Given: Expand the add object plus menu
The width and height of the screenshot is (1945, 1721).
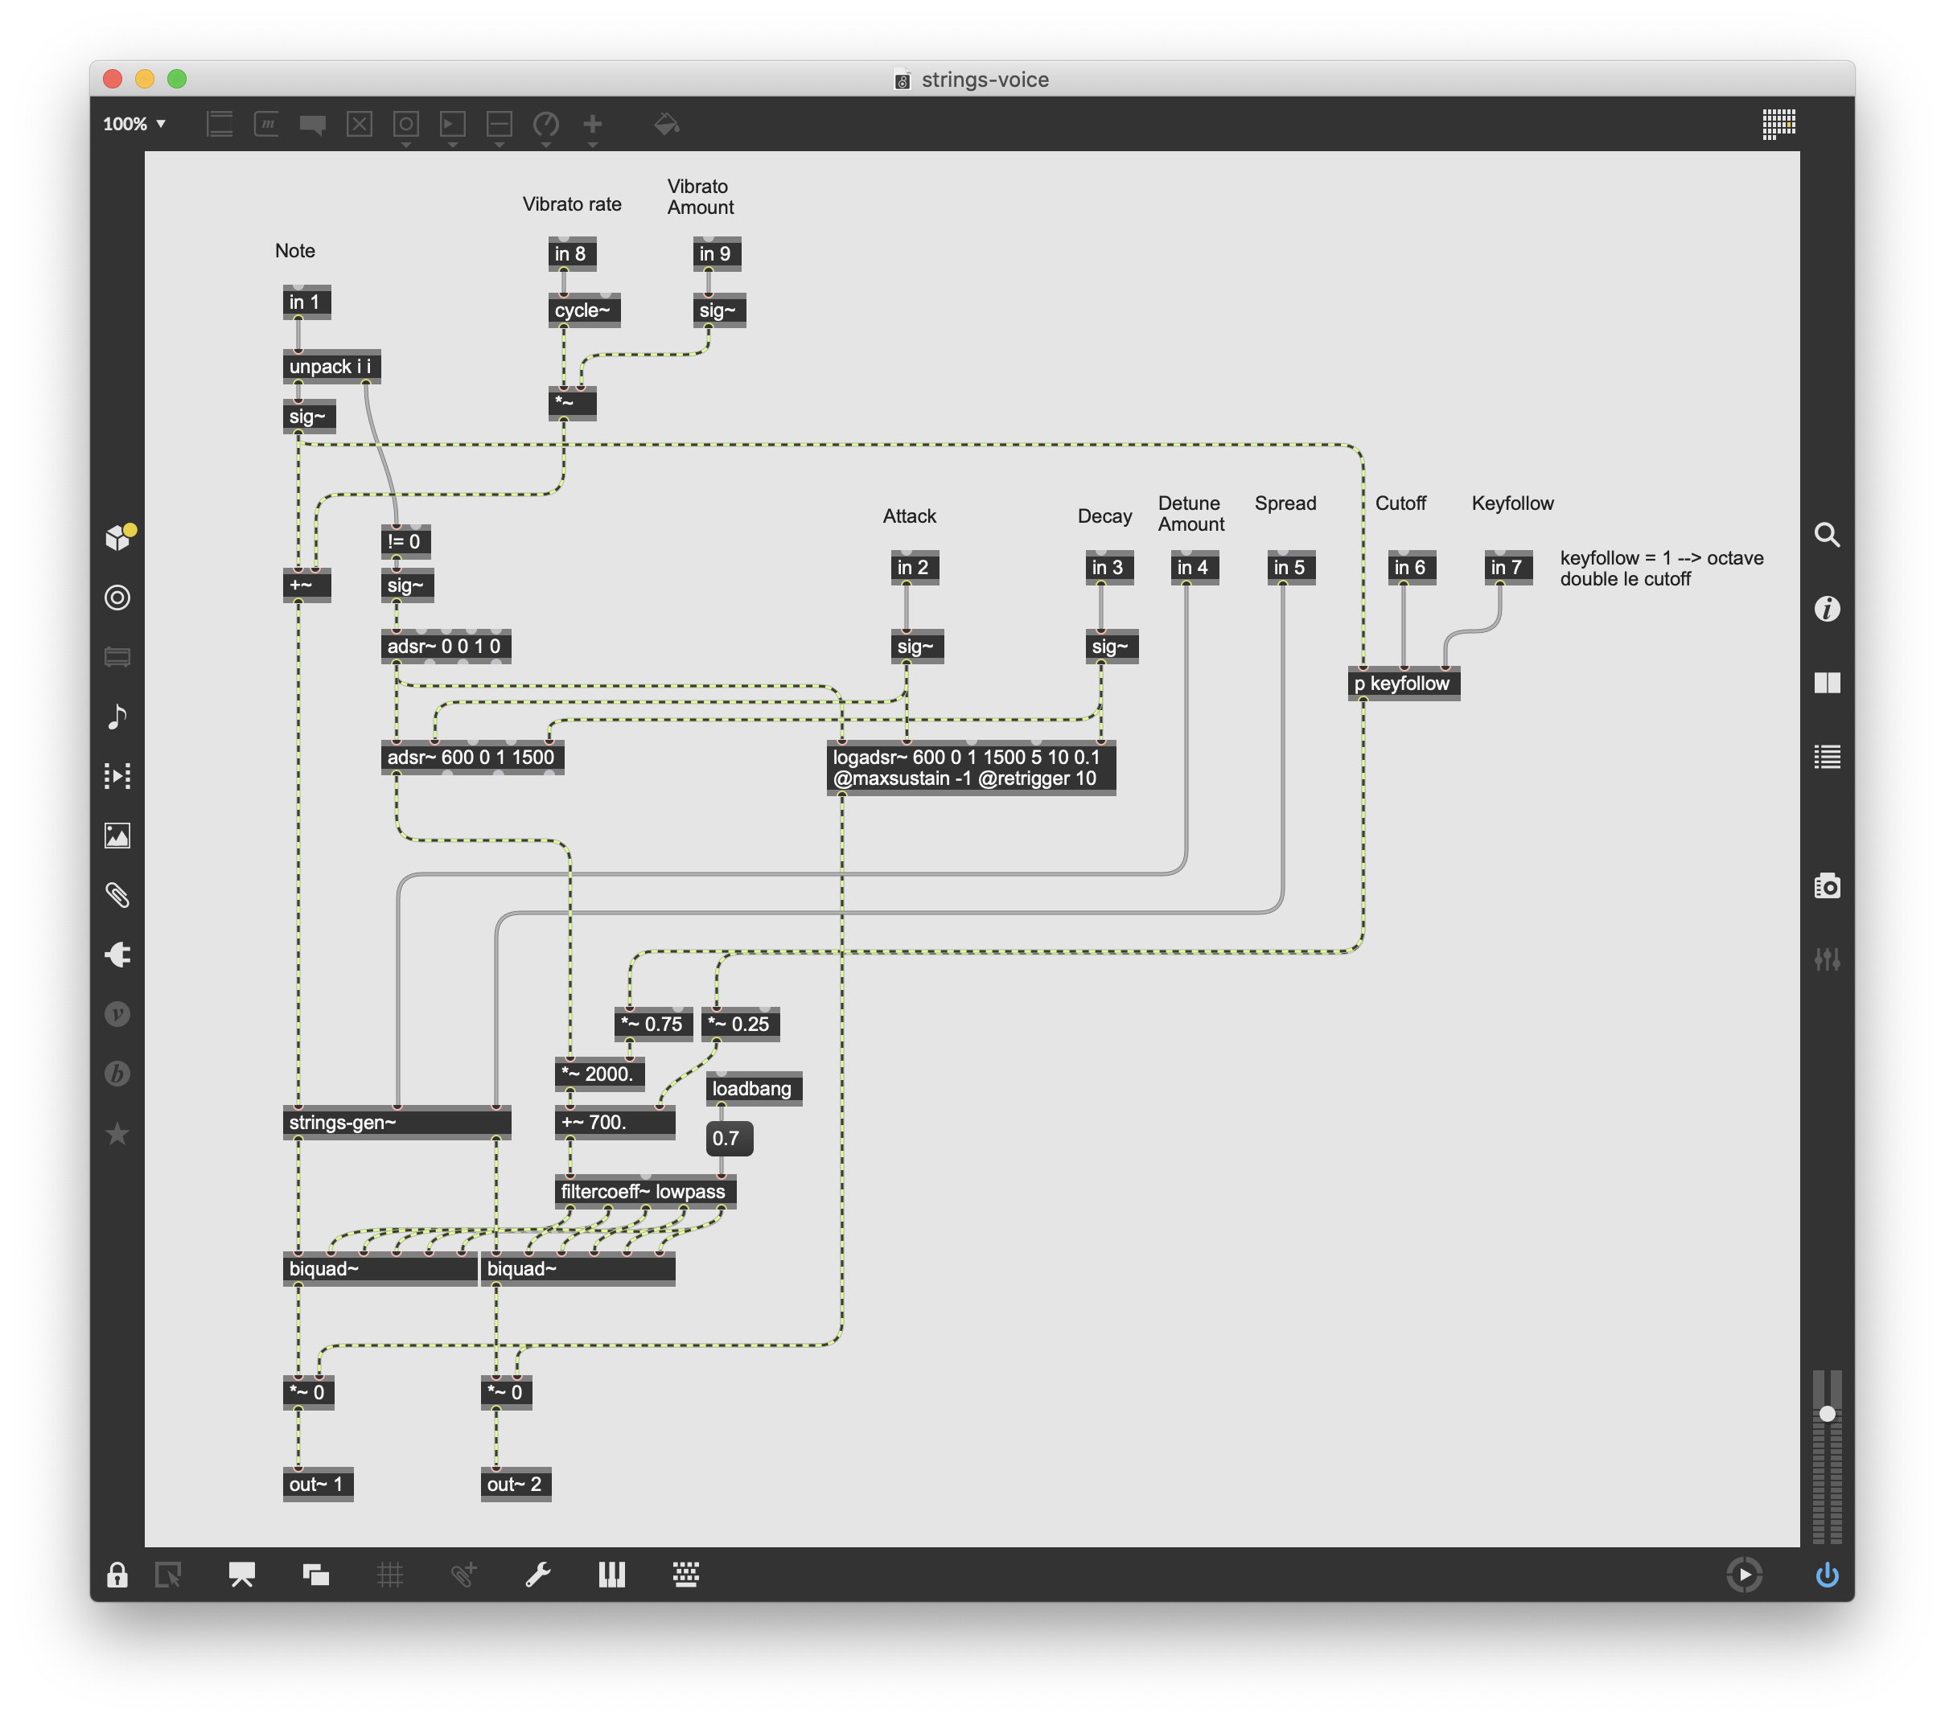Looking at the screenshot, I should (x=592, y=125).
